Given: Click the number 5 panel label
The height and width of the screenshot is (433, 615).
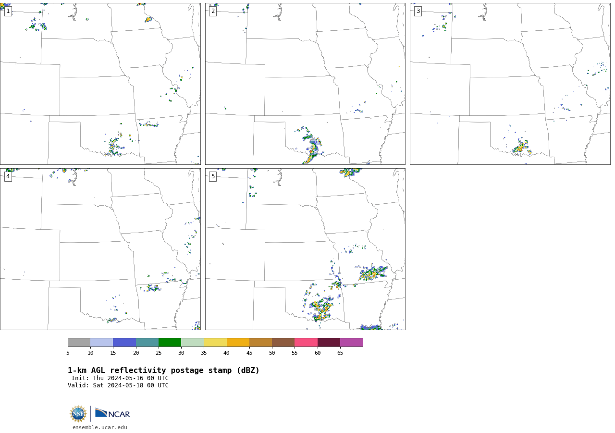Looking at the screenshot, I should [x=213, y=176].
